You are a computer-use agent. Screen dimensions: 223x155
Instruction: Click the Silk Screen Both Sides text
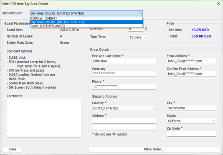31,87
